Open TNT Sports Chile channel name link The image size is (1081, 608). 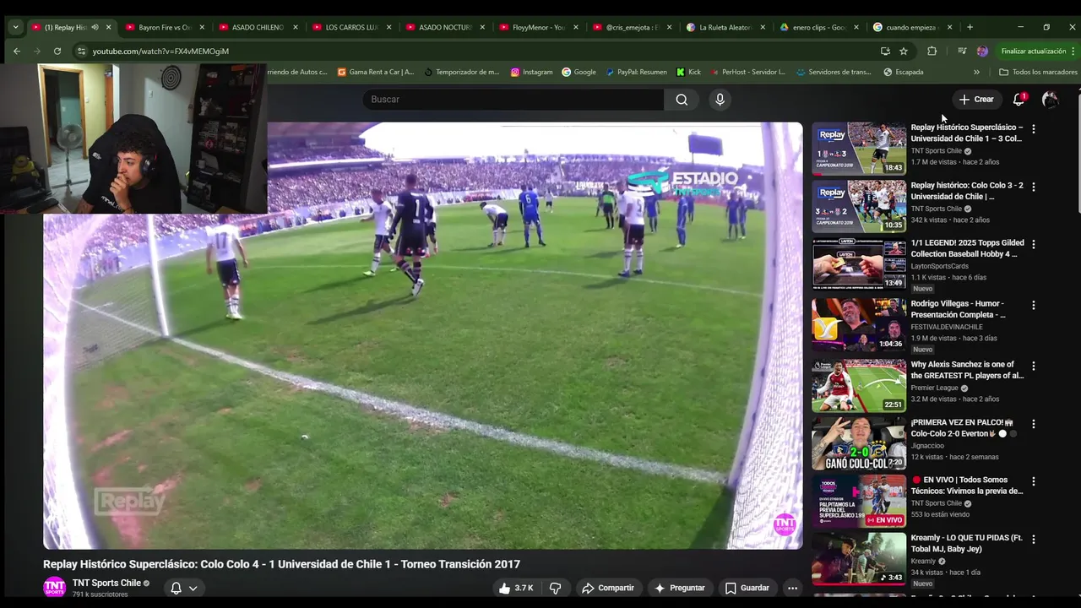pos(106,583)
